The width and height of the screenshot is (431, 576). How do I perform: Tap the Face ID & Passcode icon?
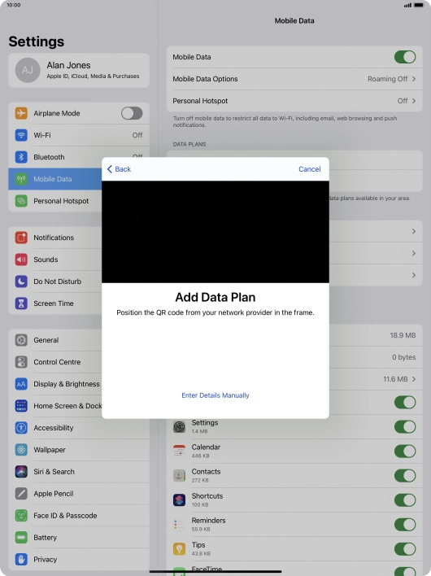pos(21,515)
